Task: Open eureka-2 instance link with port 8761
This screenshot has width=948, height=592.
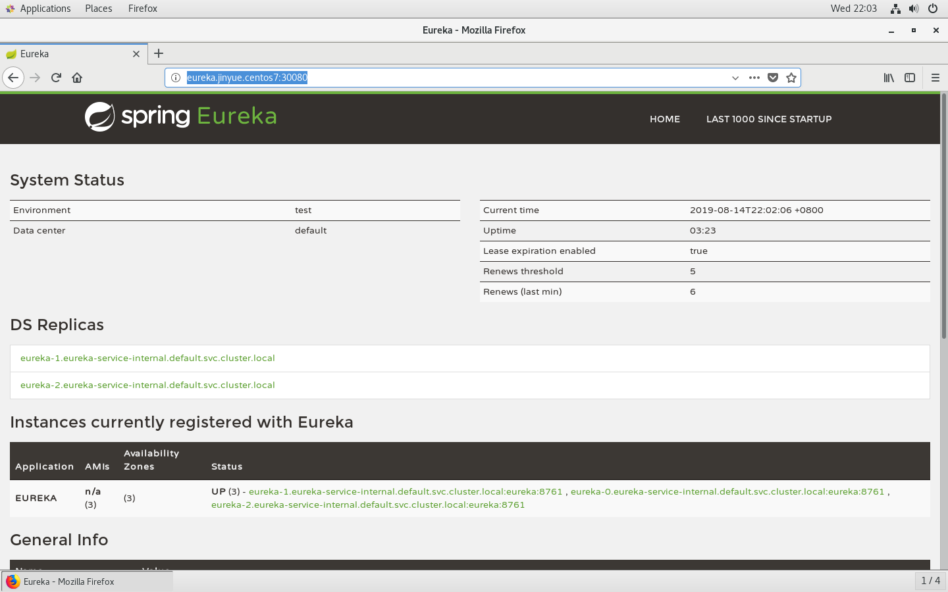Action: [x=368, y=505]
